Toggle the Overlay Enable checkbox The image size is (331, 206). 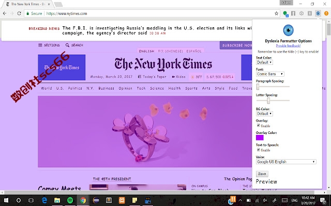259,126
